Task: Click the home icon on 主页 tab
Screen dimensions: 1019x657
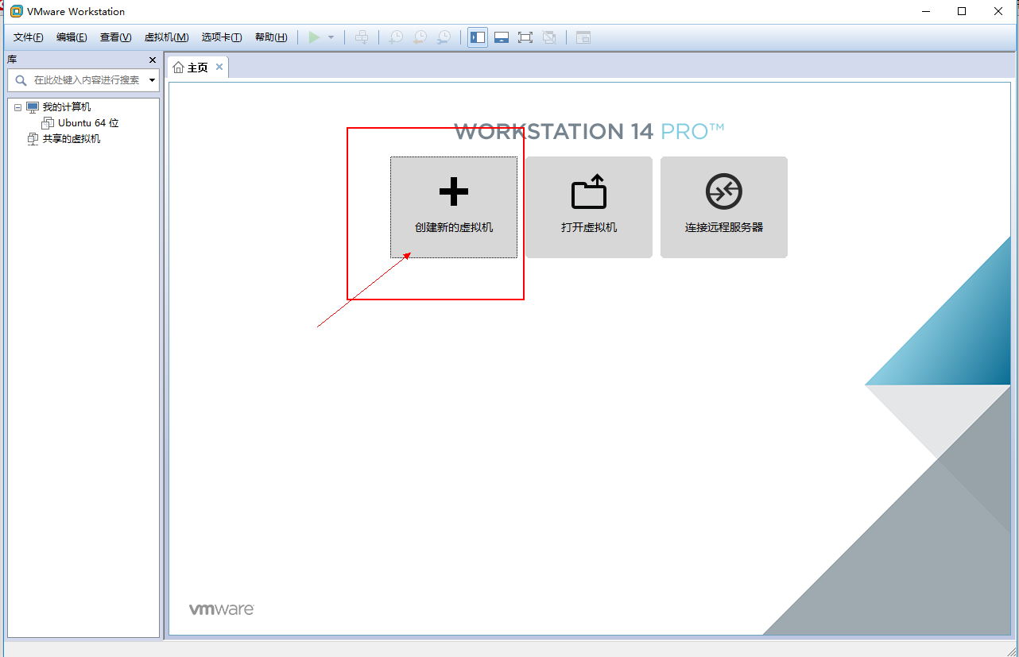Action: tap(178, 68)
